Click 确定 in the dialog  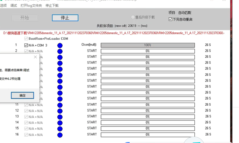(x=23, y=96)
